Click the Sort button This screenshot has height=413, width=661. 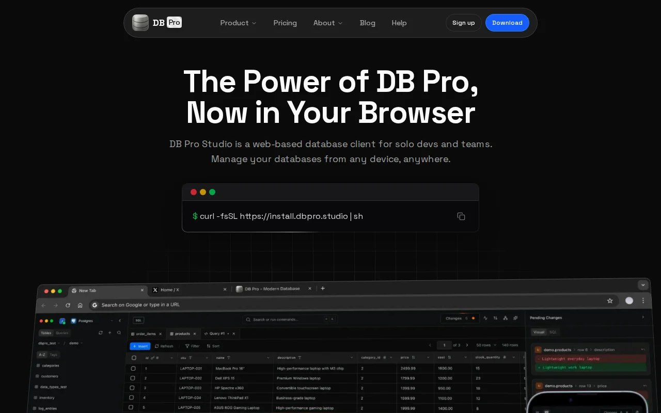[213, 346]
